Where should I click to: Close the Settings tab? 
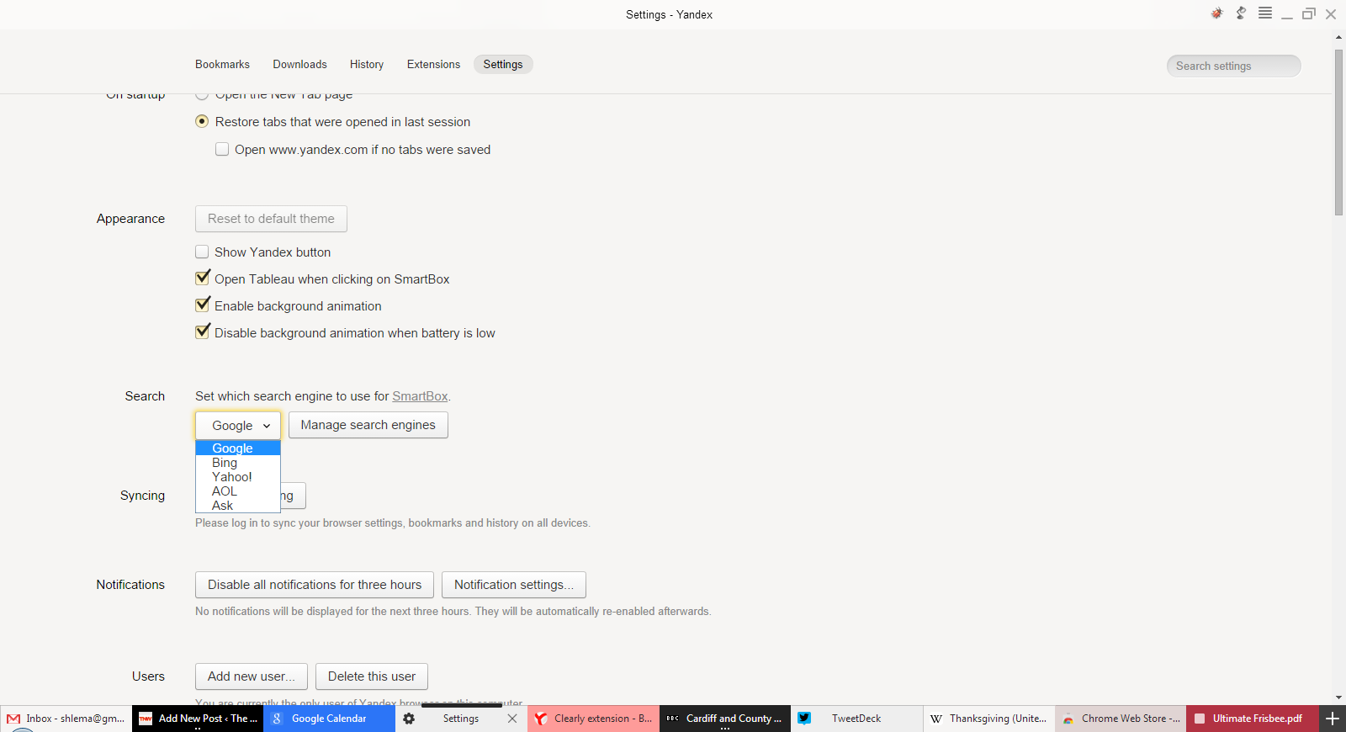(x=512, y=719)
